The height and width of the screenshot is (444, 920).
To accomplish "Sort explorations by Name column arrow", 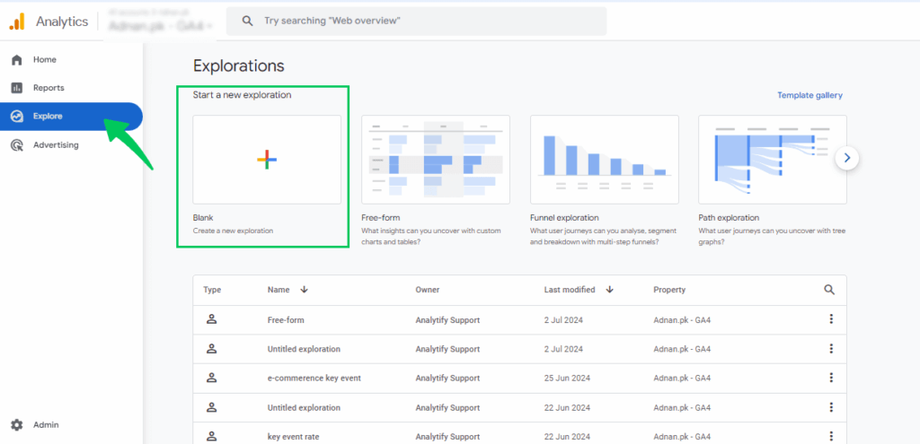I will (304, 290).
